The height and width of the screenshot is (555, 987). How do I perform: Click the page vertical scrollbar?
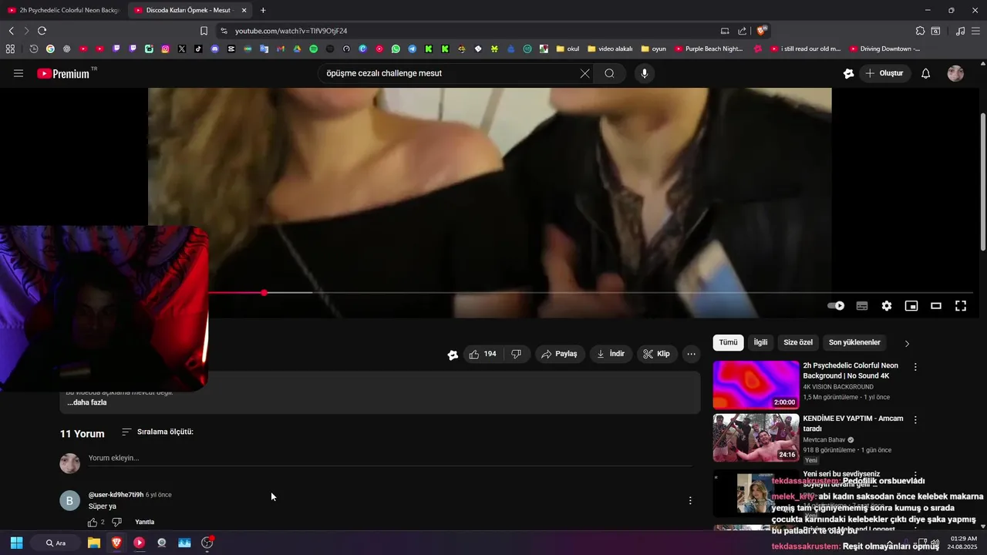(982, 182)
